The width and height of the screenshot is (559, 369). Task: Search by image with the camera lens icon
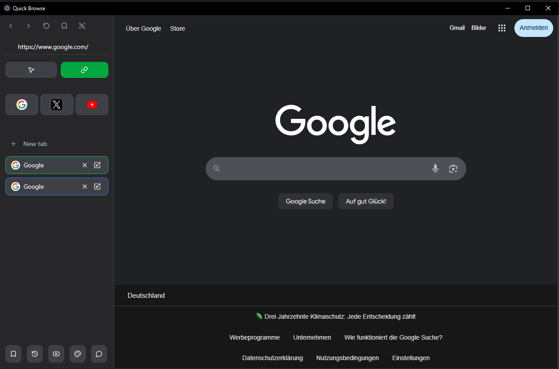(x=453, y=169)
